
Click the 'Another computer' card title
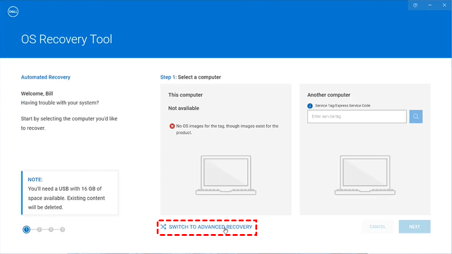coord(329,95)
